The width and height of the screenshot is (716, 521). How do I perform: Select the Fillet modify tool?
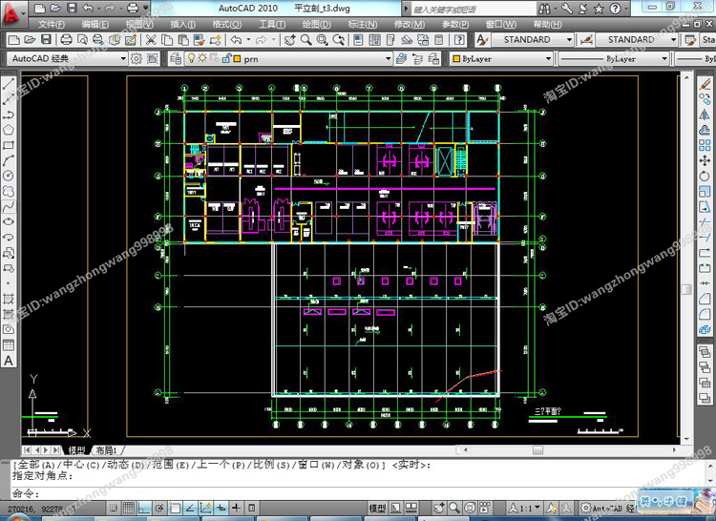point(705,314)
